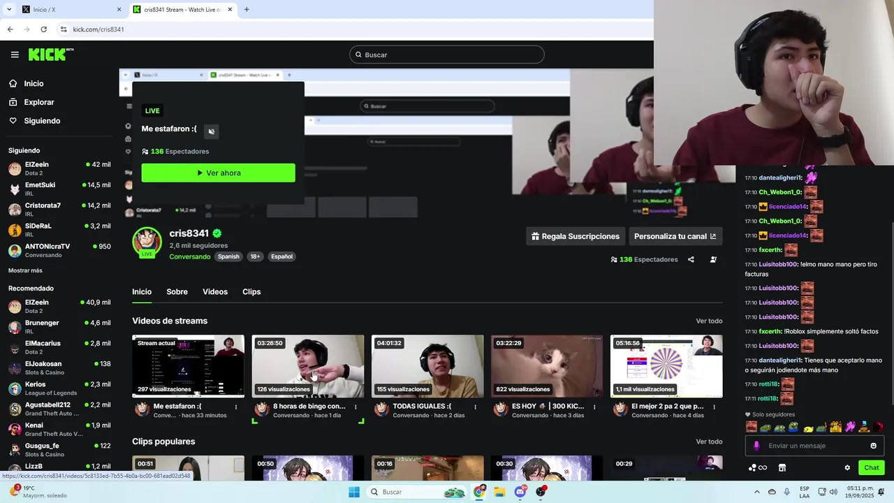Open the browser tab search dropdown
Image resolution: width=894 pixels, height=503 pixels.
[x=9, y=9]
